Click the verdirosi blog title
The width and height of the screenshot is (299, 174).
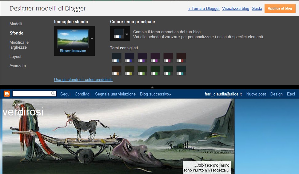[23, 112]
